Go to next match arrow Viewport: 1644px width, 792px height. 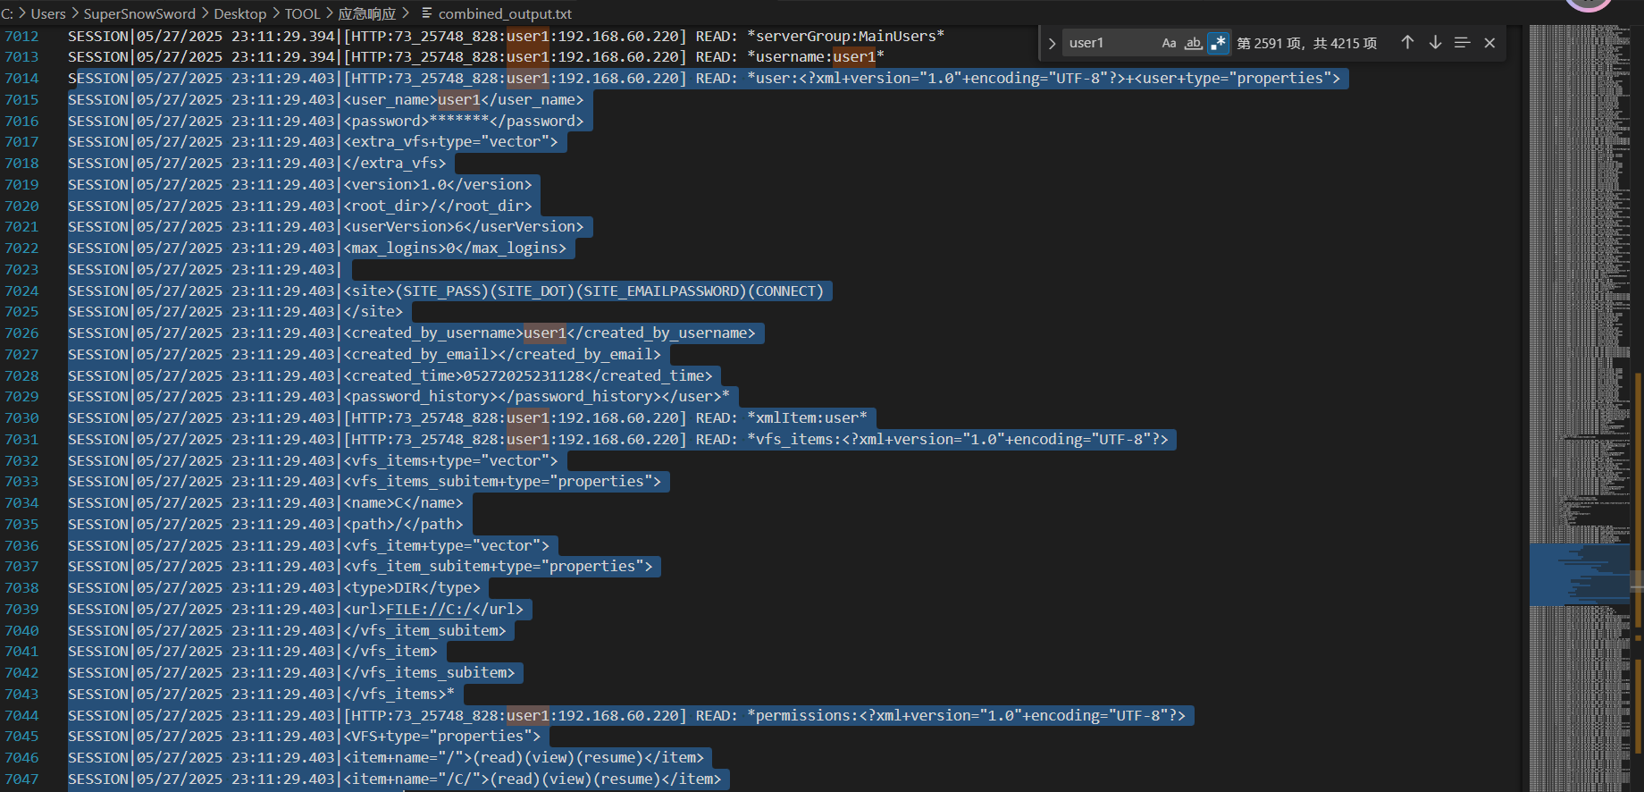tap(1435, 43)
